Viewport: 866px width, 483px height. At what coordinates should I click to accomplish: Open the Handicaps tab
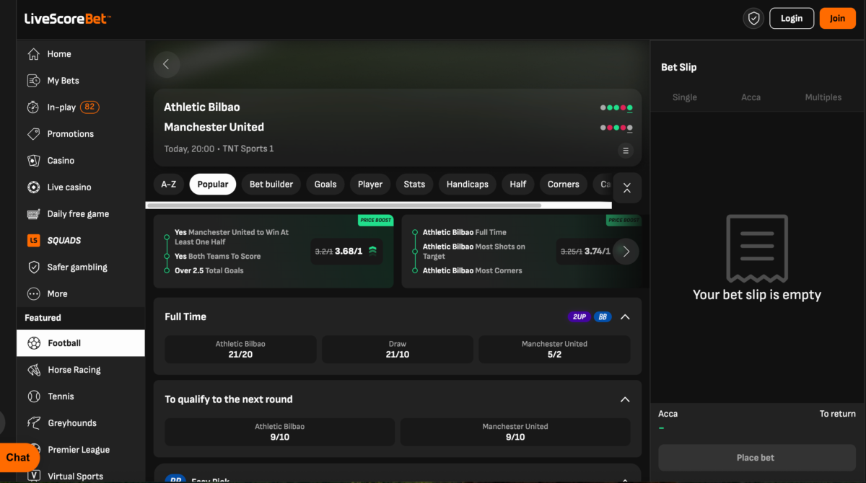(468, 185)
